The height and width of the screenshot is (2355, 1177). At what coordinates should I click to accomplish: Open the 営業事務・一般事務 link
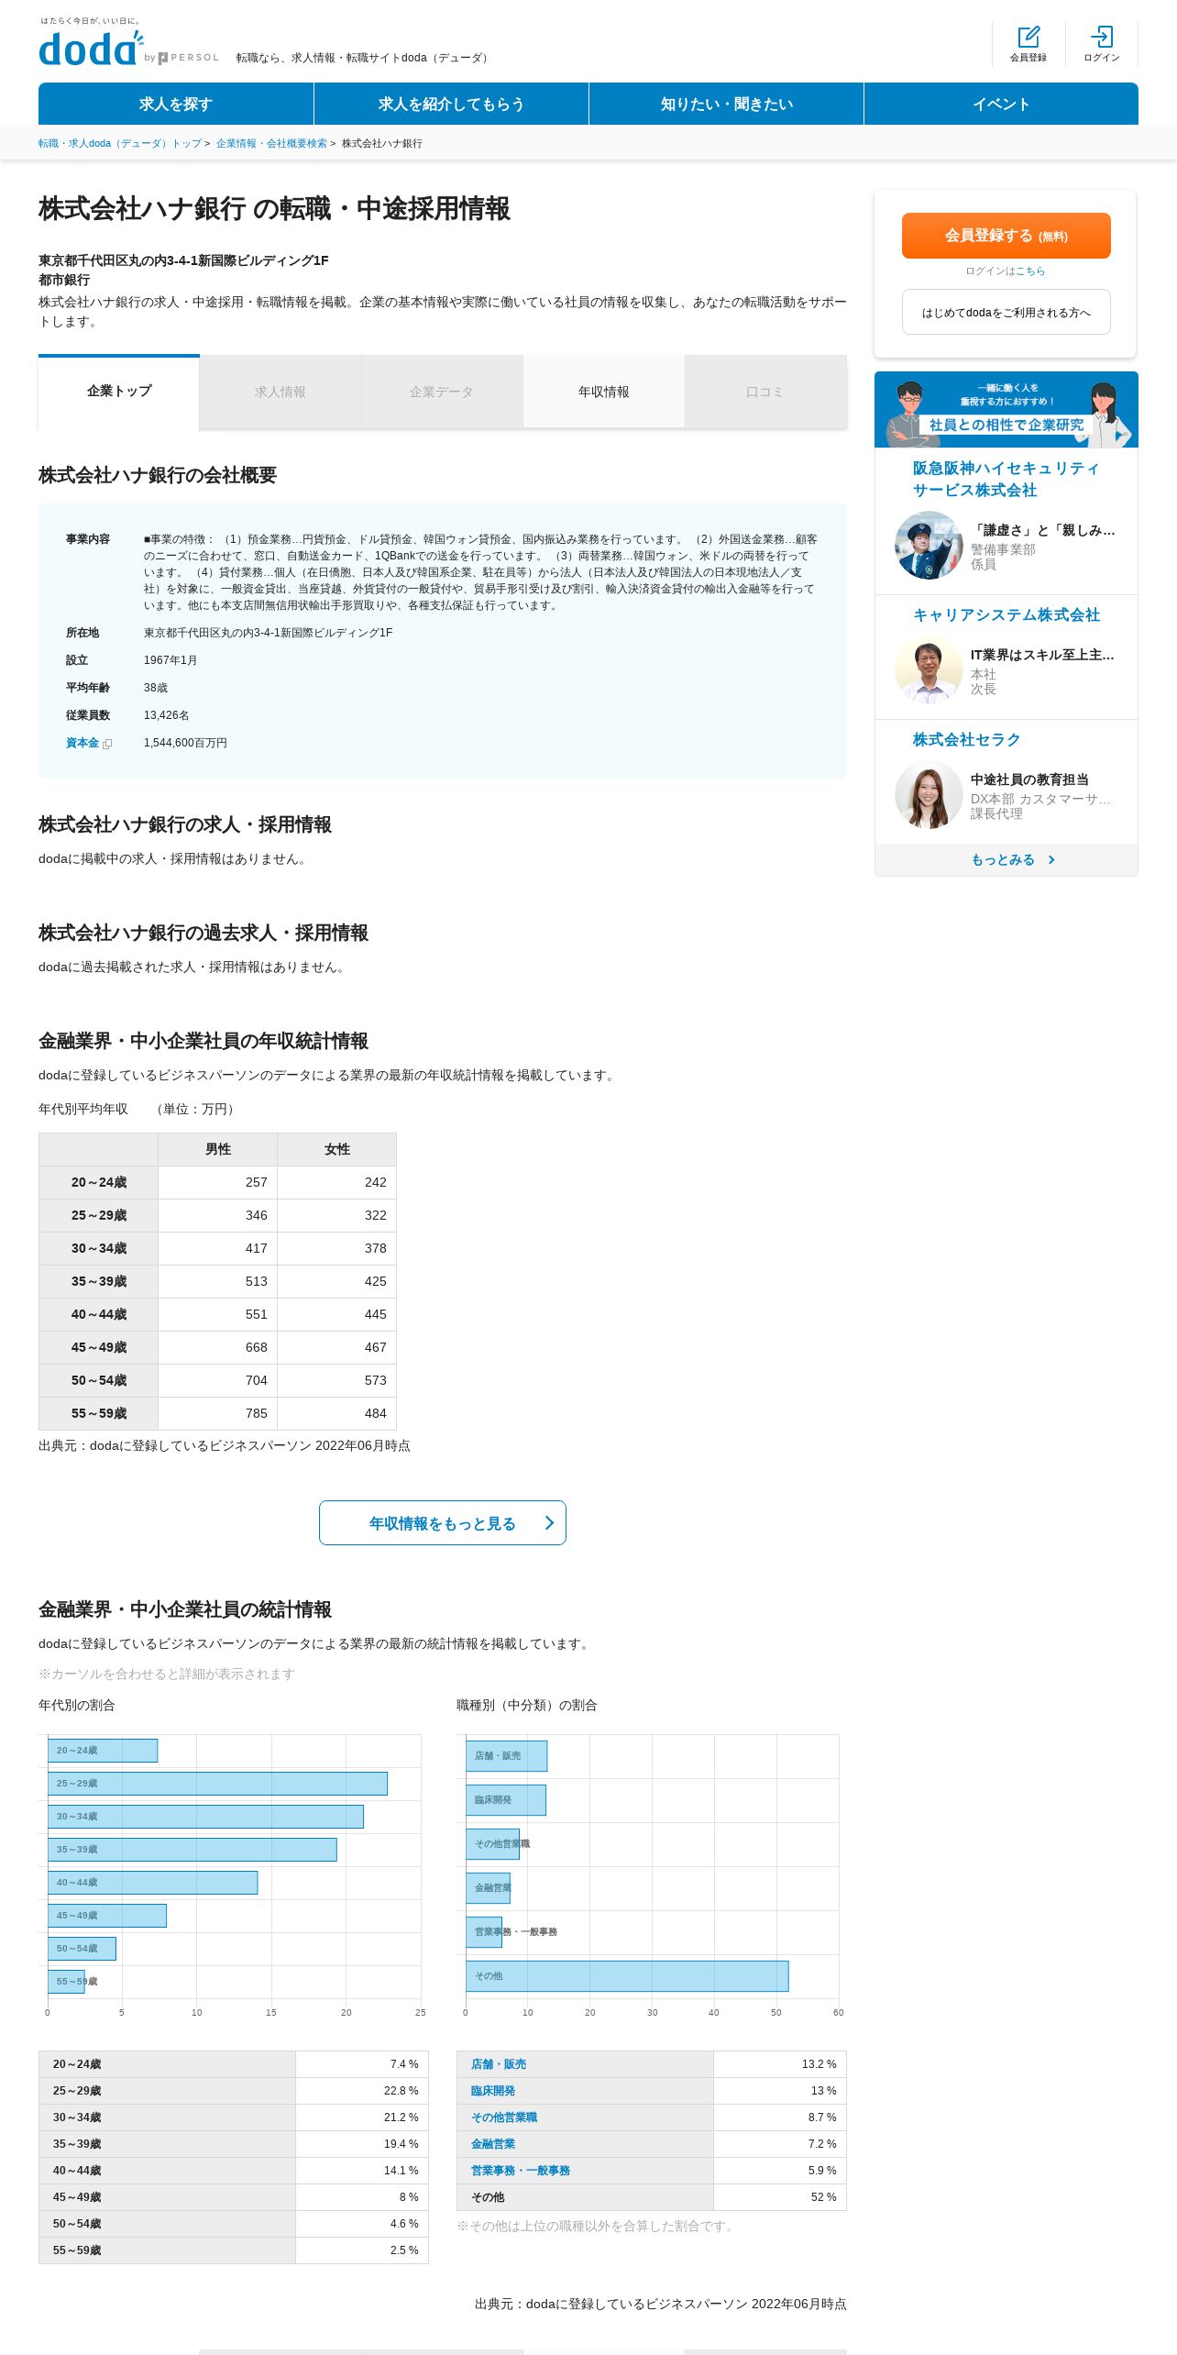[521, 2170]
